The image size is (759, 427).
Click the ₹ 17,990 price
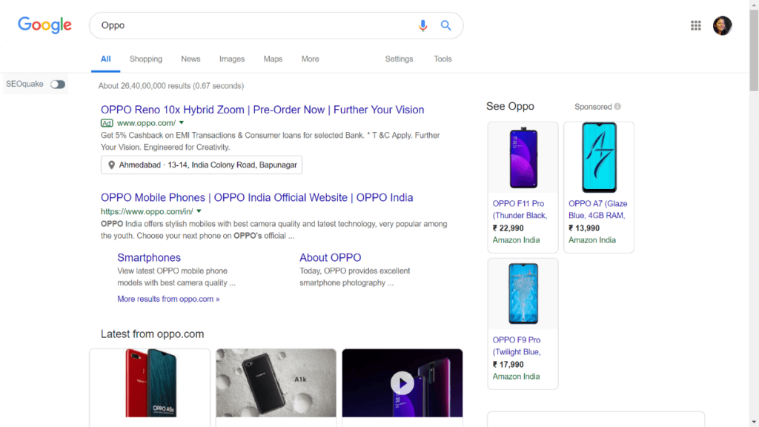pos(508,365)
